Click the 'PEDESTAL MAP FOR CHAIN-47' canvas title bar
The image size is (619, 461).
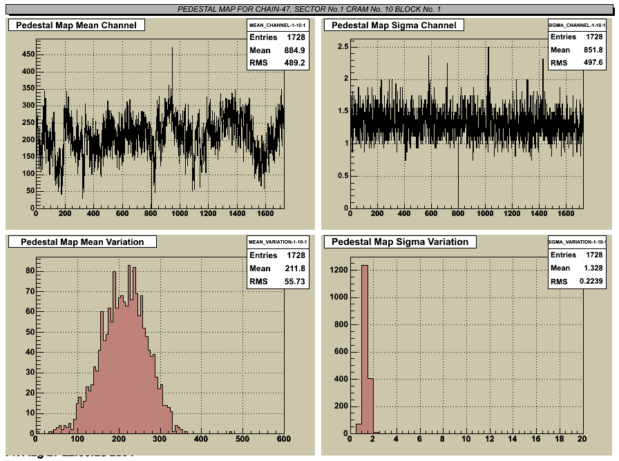(x=309, y=9)
